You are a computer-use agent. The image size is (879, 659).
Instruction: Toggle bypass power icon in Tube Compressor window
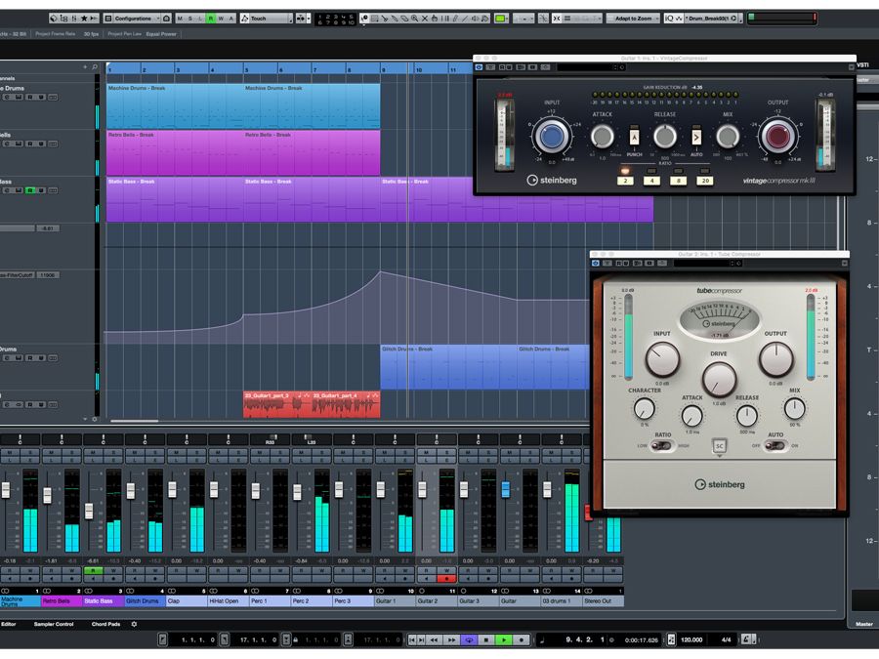click(x=596, y=263)
